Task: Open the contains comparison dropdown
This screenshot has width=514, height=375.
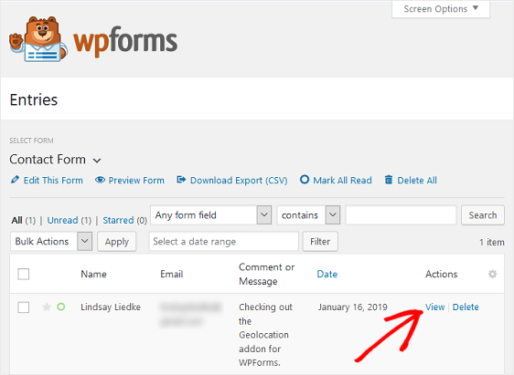Action: click(x=308, y=214)
